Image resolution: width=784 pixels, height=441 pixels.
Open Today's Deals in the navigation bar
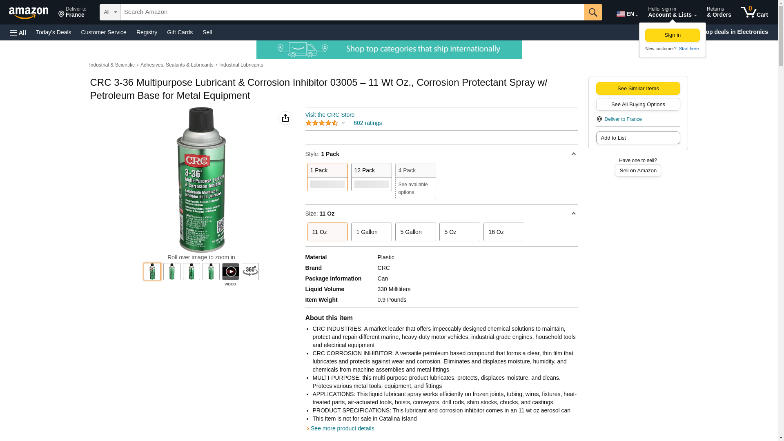(x=53, y=32)
